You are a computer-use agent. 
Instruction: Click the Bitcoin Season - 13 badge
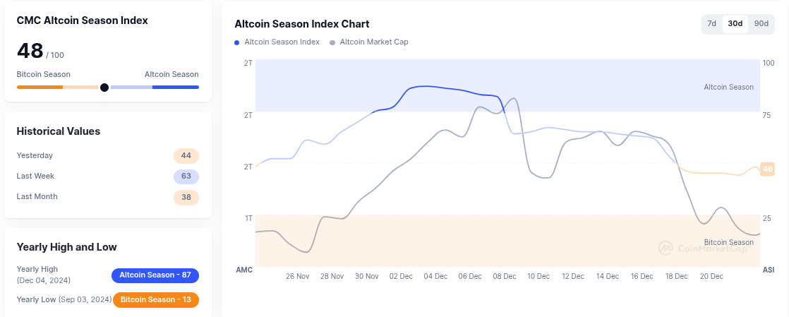click(156, 300)
